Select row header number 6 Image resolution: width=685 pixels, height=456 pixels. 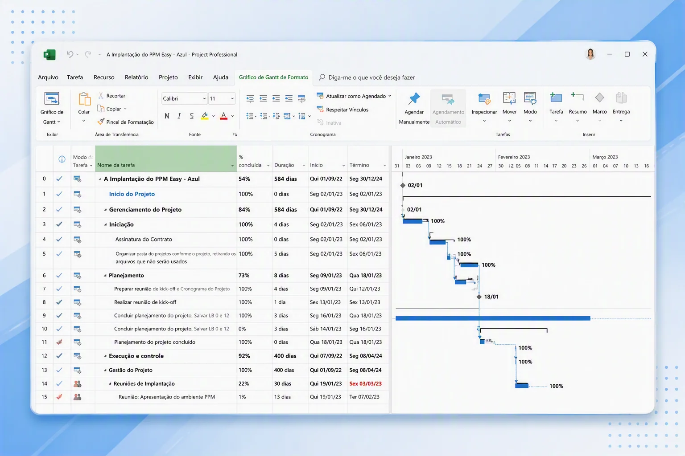(x=44, y=275)
